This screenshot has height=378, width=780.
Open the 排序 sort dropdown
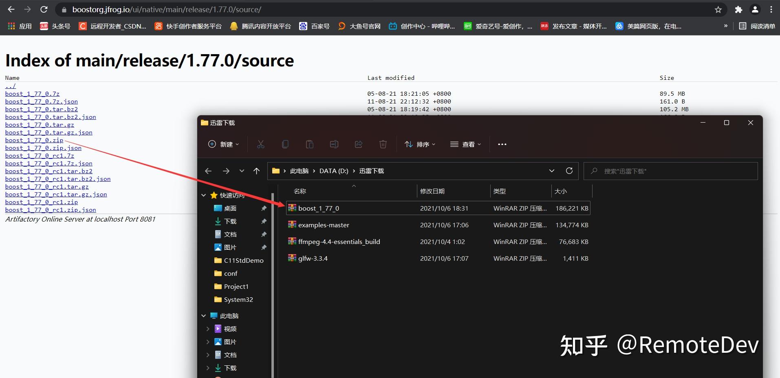coord(420,144)
